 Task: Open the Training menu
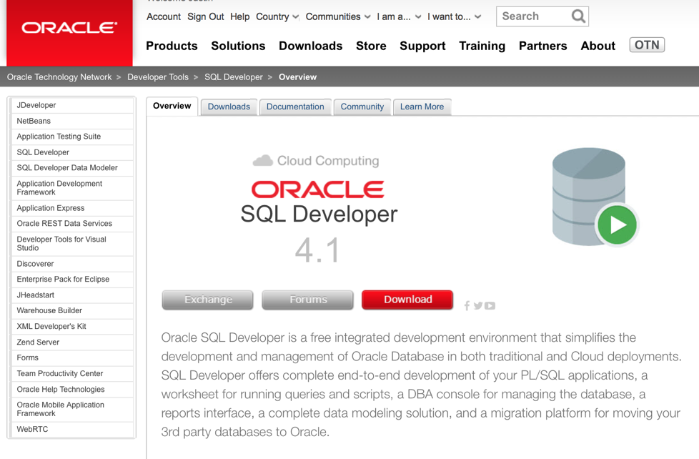click(x=482, y=46)
